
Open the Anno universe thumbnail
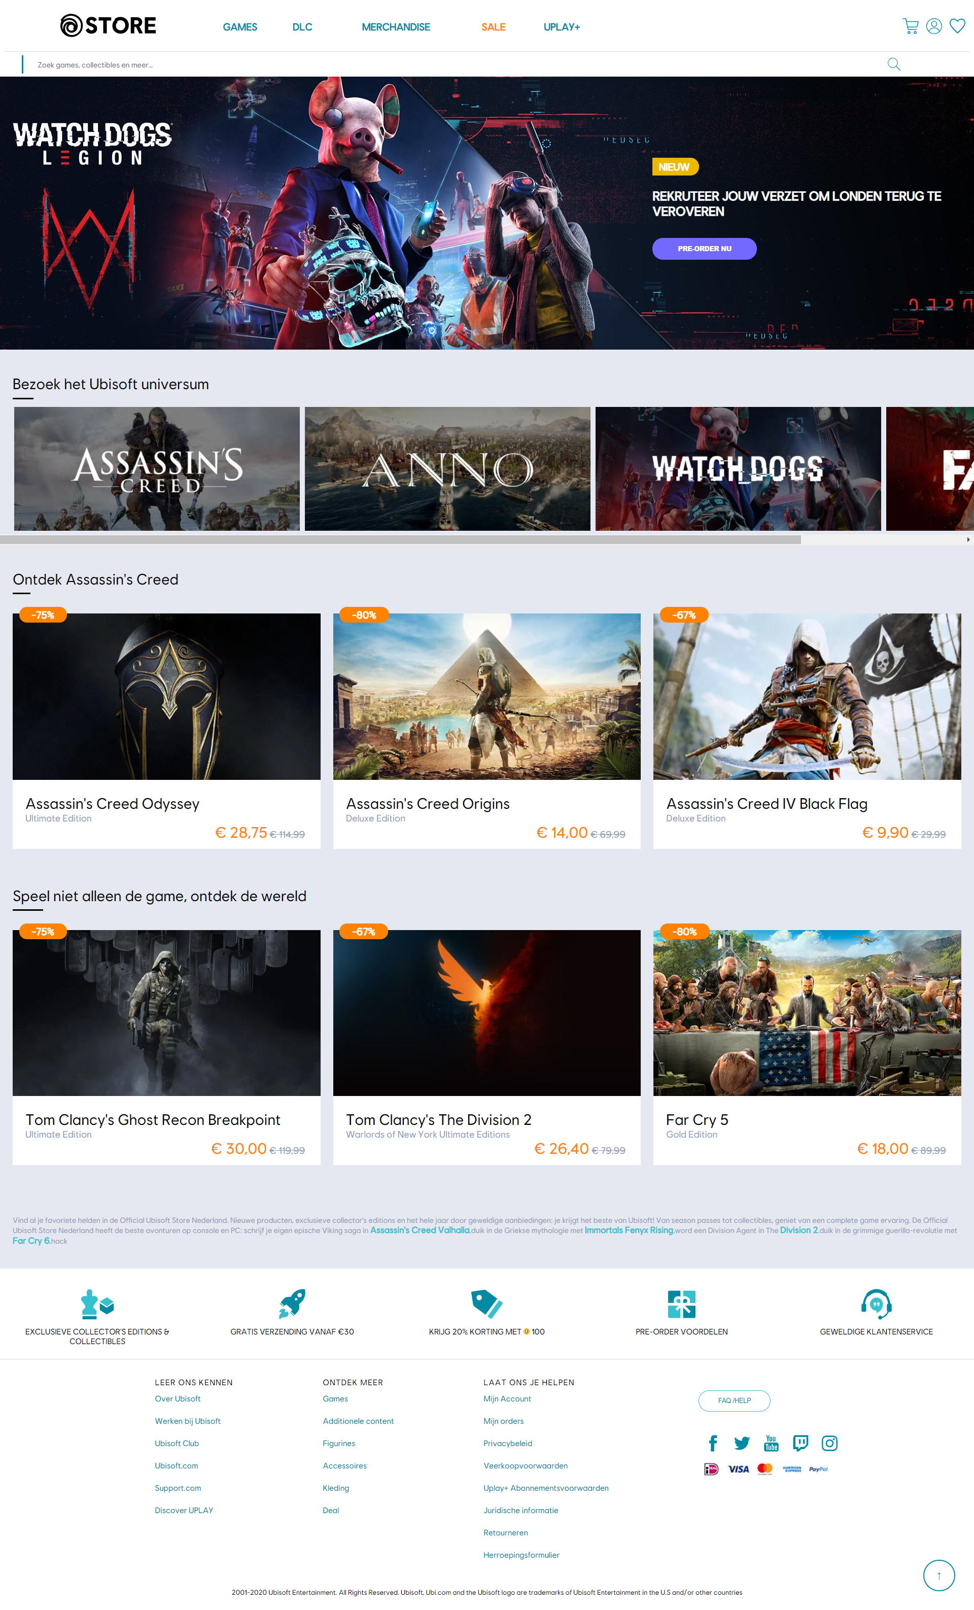click(x=447, y=468)
